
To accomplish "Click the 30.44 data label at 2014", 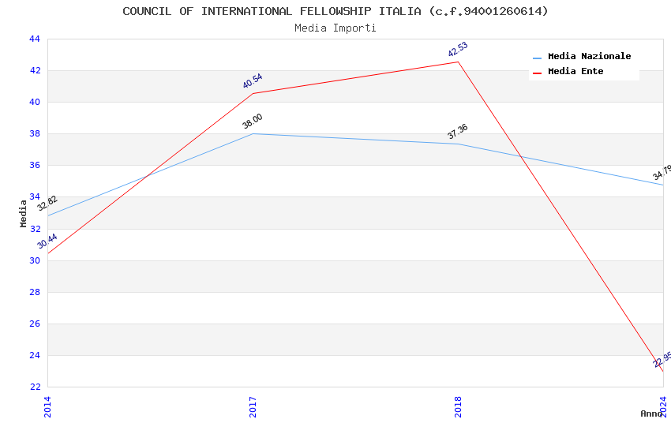I will 47,241.
